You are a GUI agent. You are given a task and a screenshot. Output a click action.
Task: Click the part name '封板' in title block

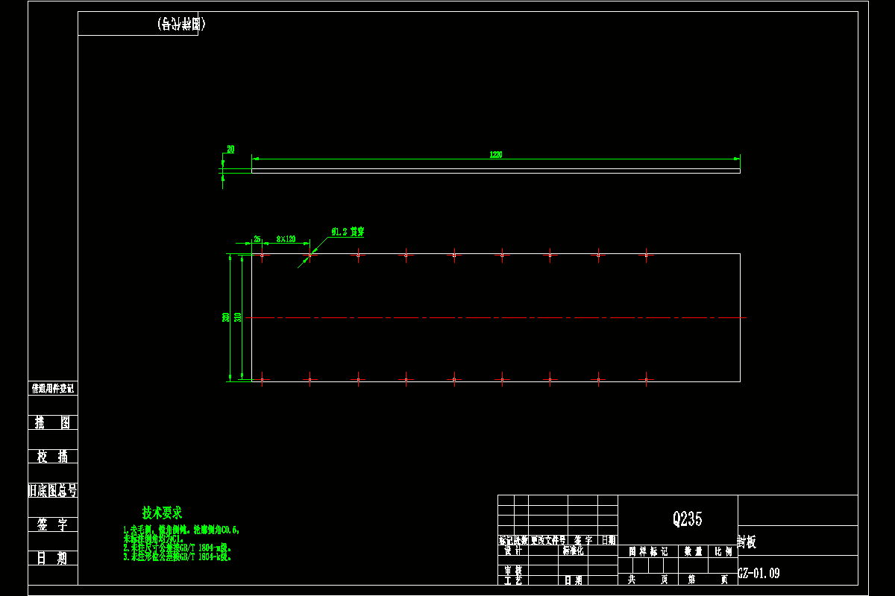pyautogui.click(x=747, y=542)
